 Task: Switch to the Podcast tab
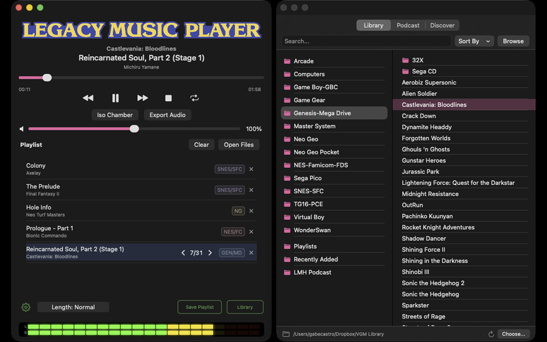(x=408, y=25)
